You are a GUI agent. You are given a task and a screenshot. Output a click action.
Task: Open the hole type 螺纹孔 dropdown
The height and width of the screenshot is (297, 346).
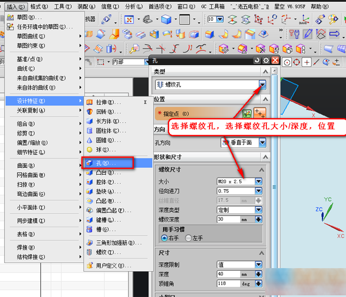point(262,85)
